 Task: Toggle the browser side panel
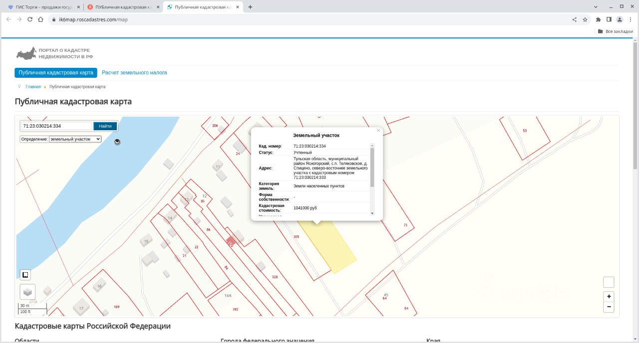click(x=609, y=19)
